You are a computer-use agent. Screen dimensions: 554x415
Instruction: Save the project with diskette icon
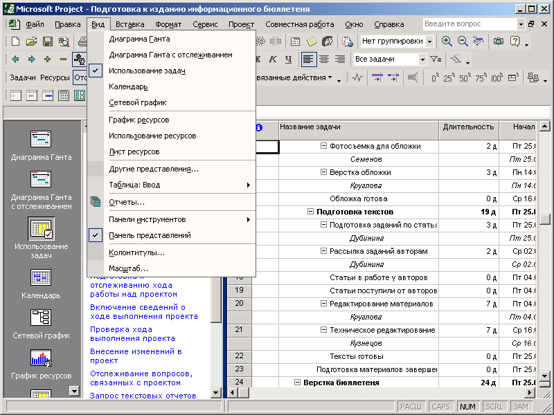tap(48, 41)
